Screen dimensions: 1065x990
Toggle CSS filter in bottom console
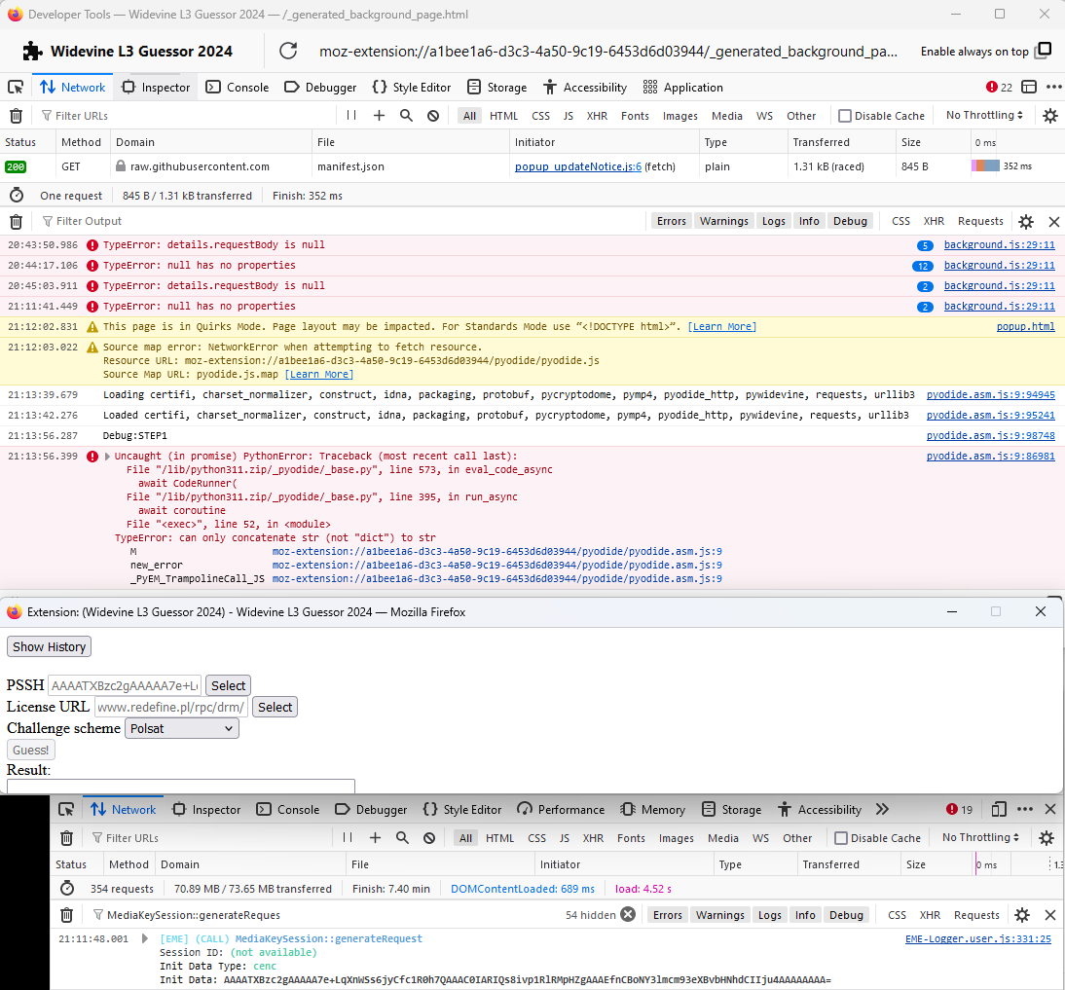897,915
